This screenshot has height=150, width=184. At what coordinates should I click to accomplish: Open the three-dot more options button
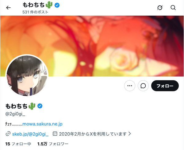[130, 86]
